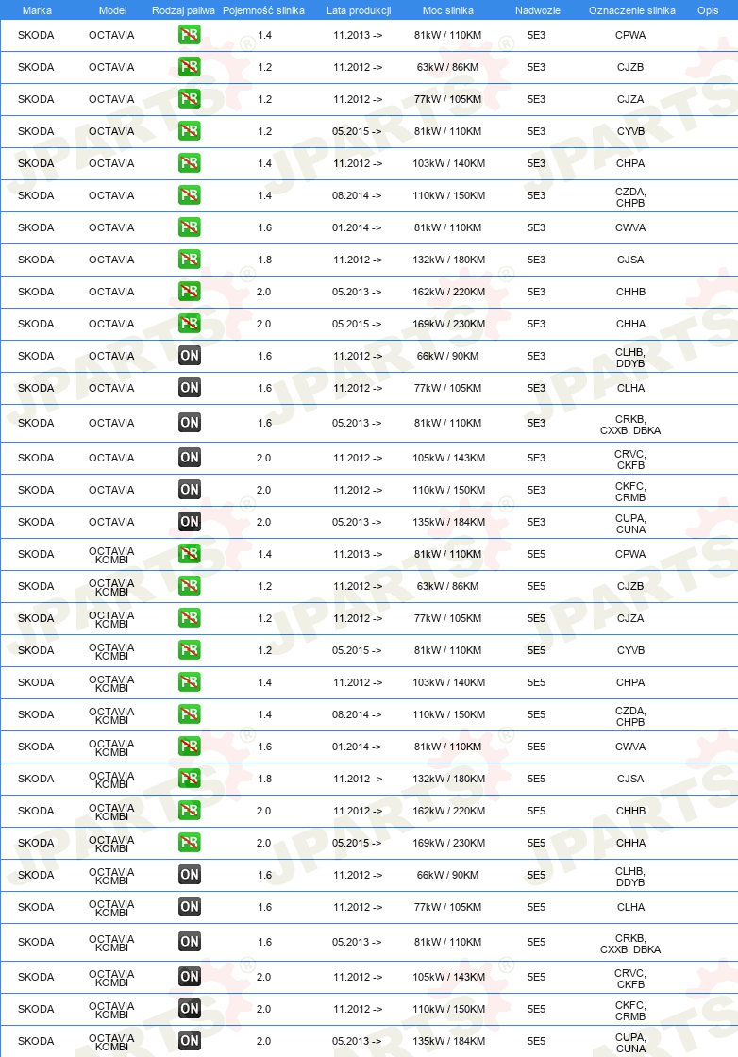Click the 'Rodzaj paliwa' column header
The height and width of the screenshot is (1057, 738).
(183, 10)
